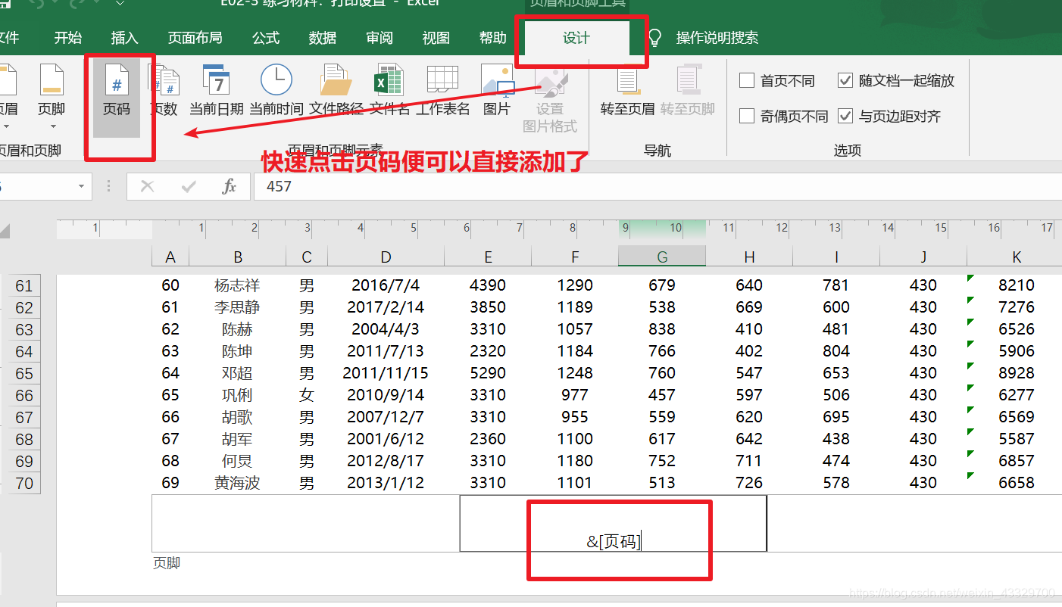The image size is (1062, 607).
Task: Click cell with name 李思静
Action: click(x=237, y=308)
